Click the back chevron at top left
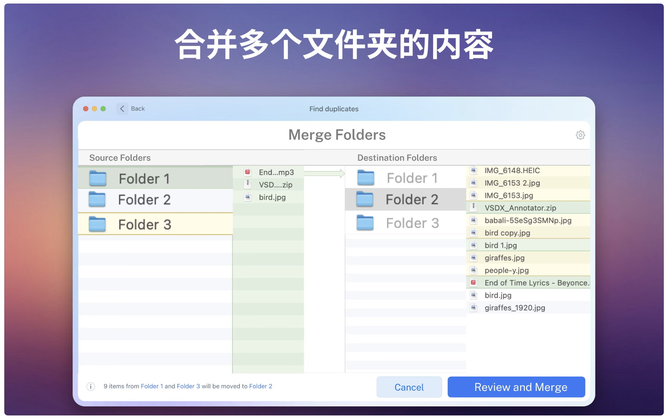This screenshot has height=419, width=668. tap(122, 109)
